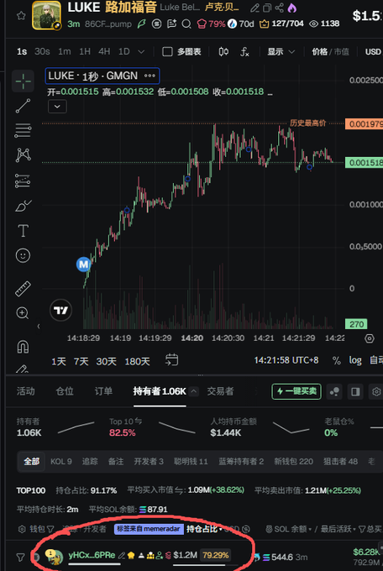Enable the 多图表 multi-chart checkbox
Image resolution: width=383 pixels, height=571 pixels.
[167, 52]
